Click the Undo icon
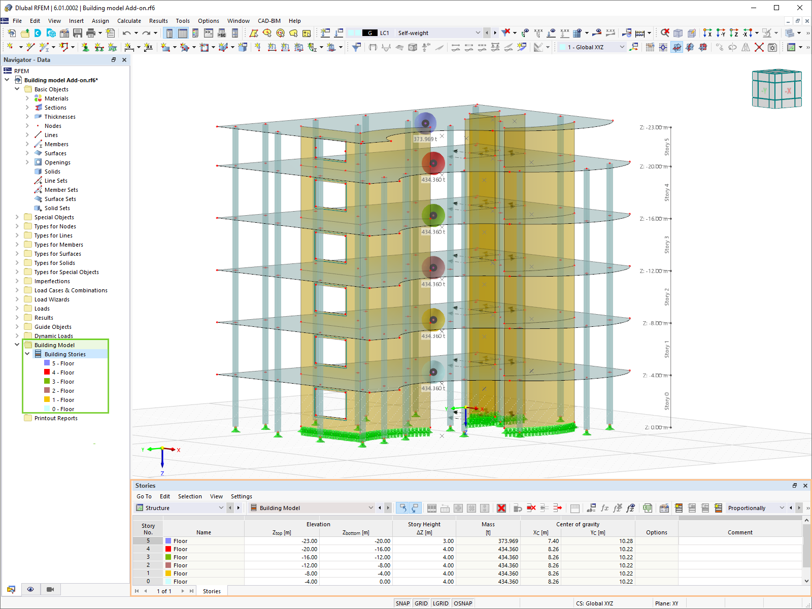This screenshot has height=609, width=812. coord(127,32)
